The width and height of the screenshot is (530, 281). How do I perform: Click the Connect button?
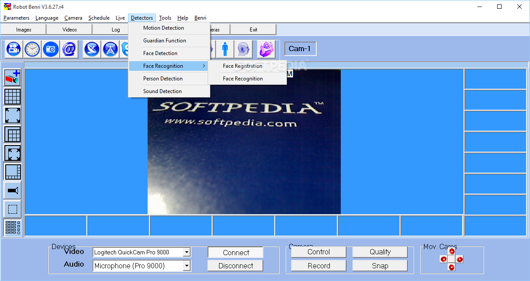236,253
